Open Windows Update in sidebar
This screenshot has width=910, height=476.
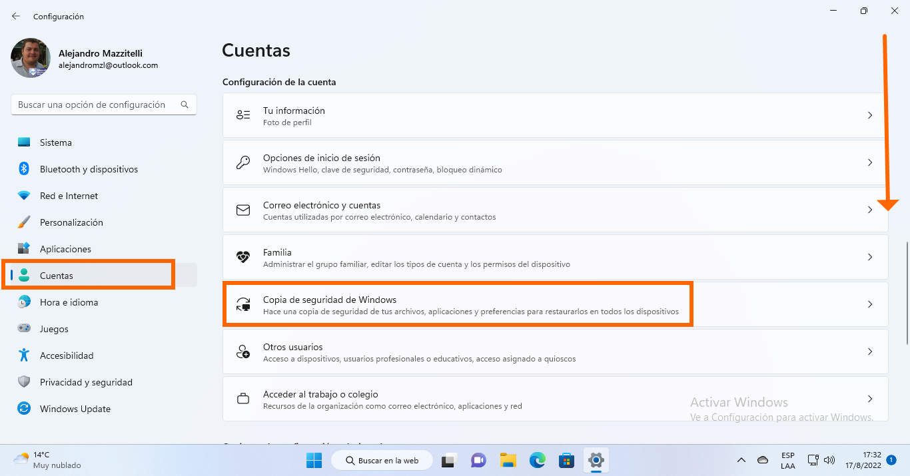coord(104,409)
